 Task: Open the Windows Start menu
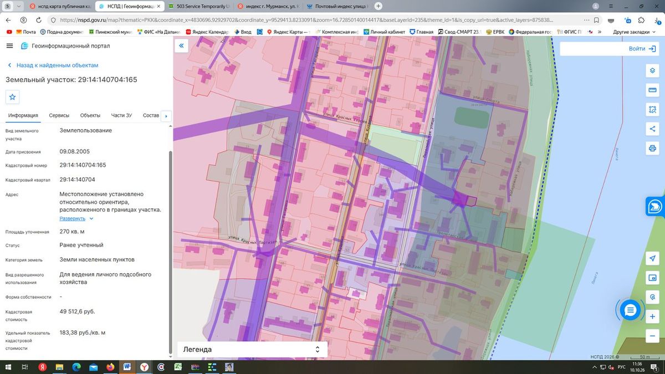[8, 367]
